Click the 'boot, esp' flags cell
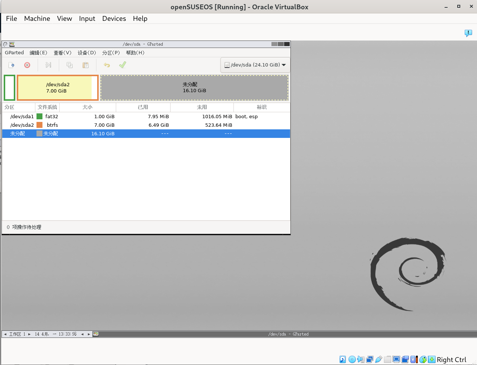Screen dimensions: 477x365 click(247, 116)
